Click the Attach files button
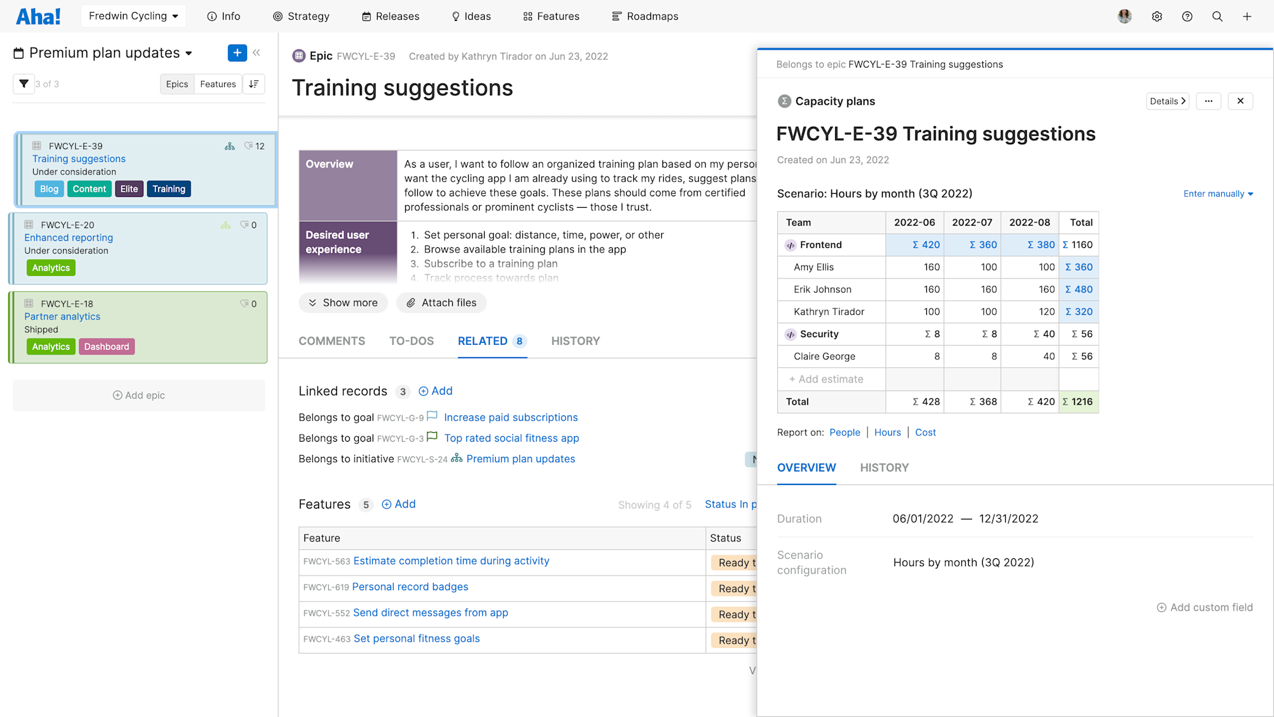The width and height of the screenshot is (1274, 717). pos(441,303)
